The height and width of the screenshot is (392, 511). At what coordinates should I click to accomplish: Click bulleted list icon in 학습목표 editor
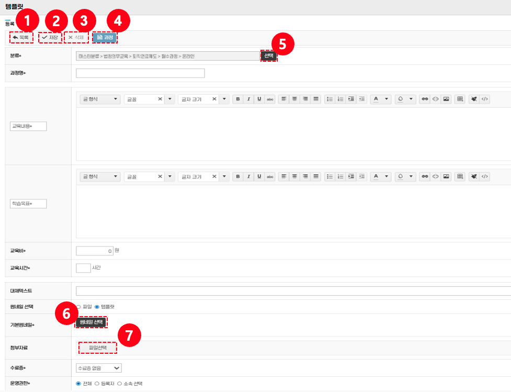point(330,176)
